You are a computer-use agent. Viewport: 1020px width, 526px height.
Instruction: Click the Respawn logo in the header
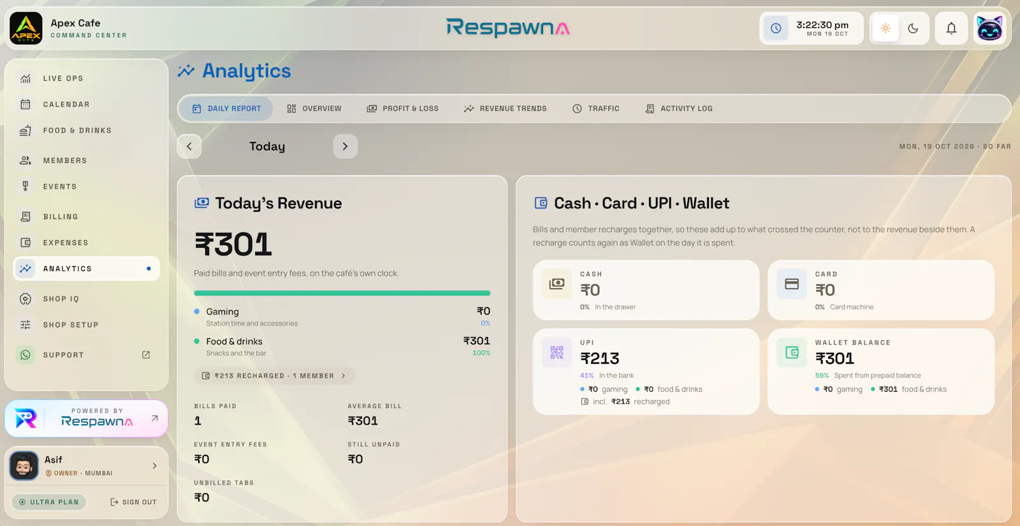(507, 27)
